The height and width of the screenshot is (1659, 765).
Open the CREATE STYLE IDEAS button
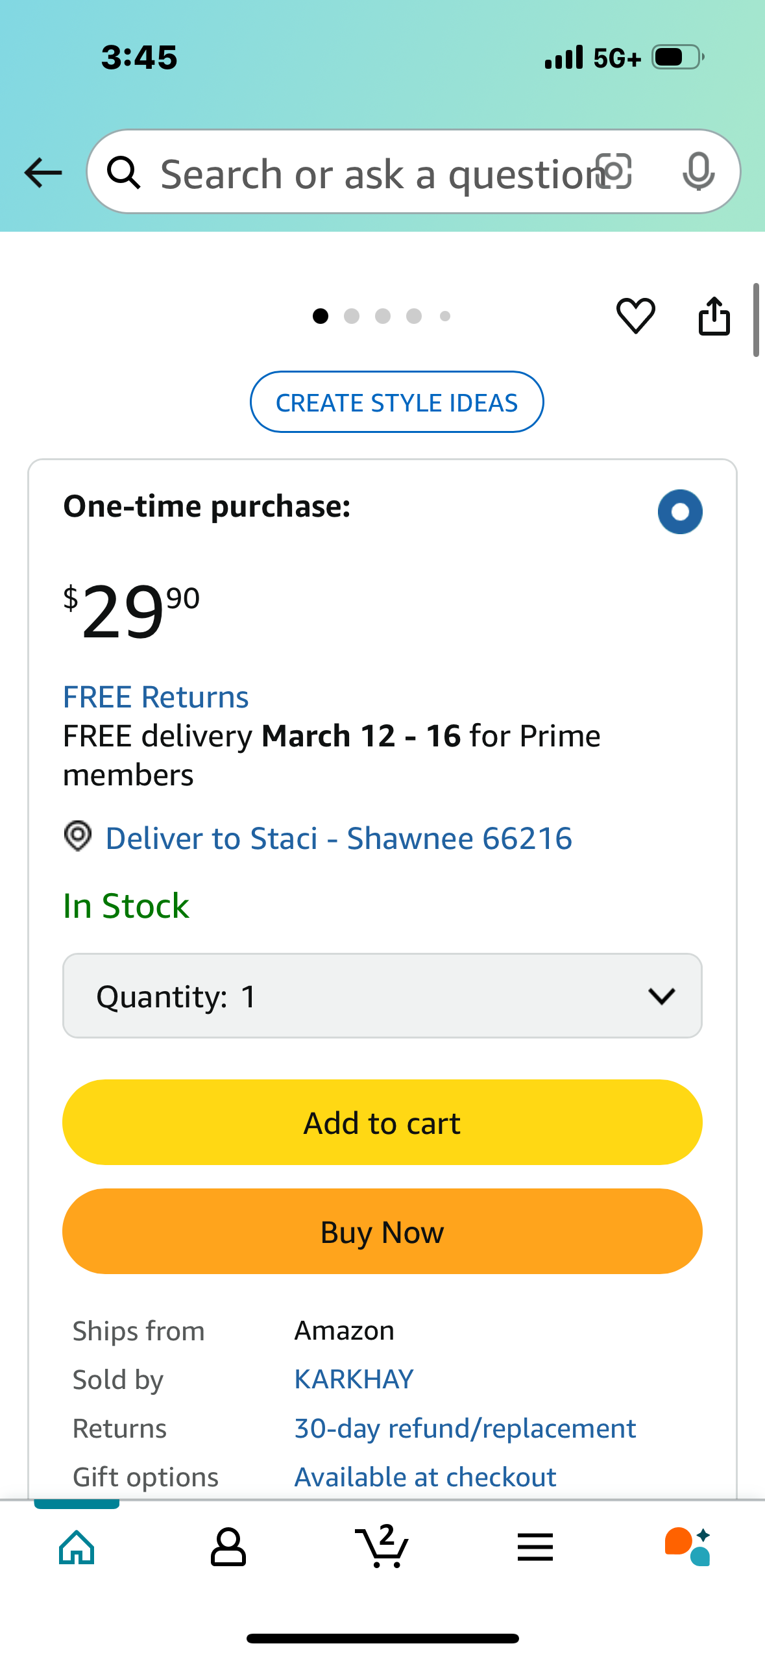(x=397, y=402)
